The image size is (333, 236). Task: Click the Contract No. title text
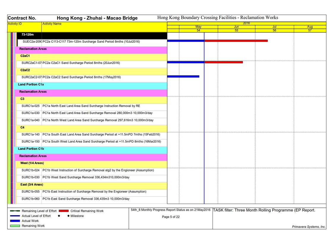(x=22, y=18)
